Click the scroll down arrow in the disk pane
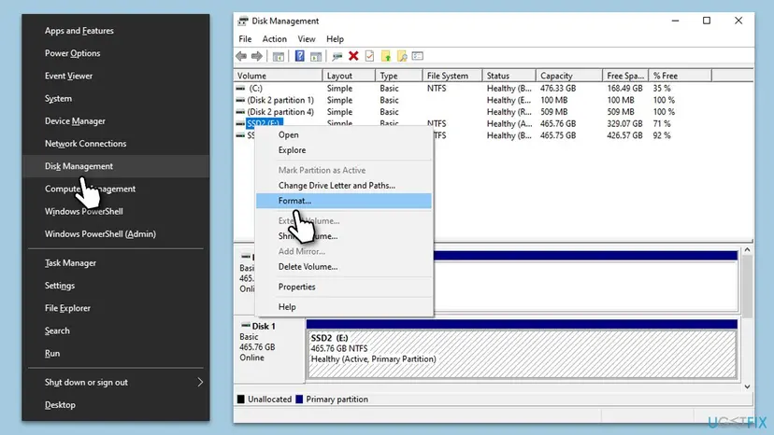This screenshot has height=435, width=774. [747, 386]
